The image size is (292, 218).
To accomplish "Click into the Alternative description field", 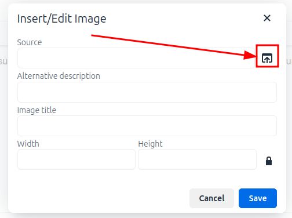I will (x=147, y=92).
